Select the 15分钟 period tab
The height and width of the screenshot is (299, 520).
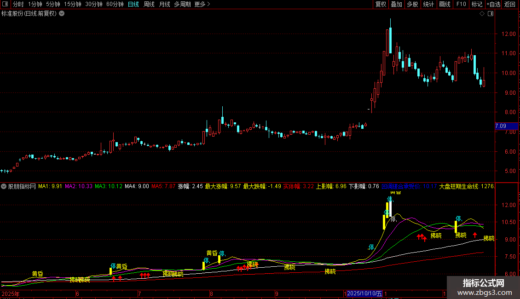72,4
